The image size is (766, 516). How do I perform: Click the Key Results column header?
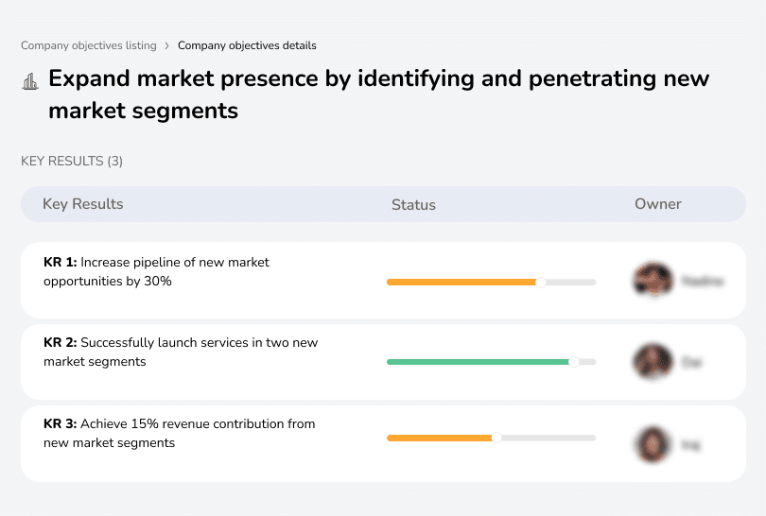tap(83, 204)
